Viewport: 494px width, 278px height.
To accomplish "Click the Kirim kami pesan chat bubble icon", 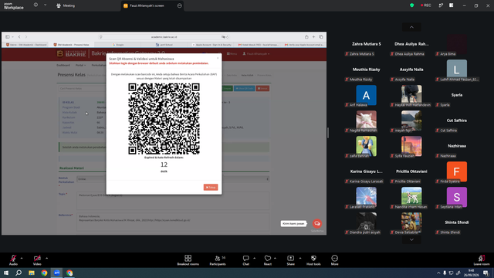I will point(317,223).
